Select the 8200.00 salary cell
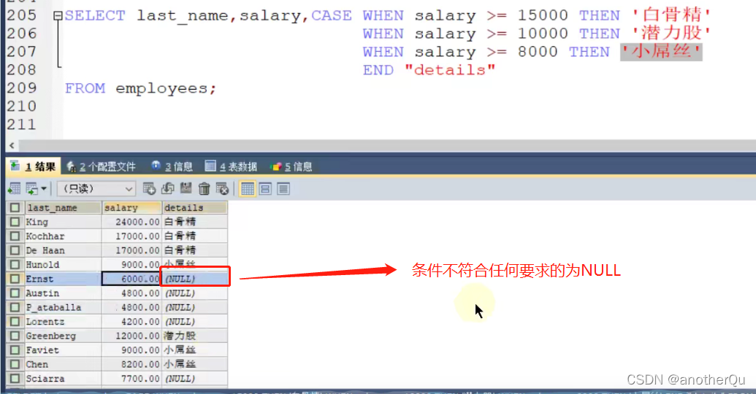The width and height of the screenshot is (756, 394). 131,364
